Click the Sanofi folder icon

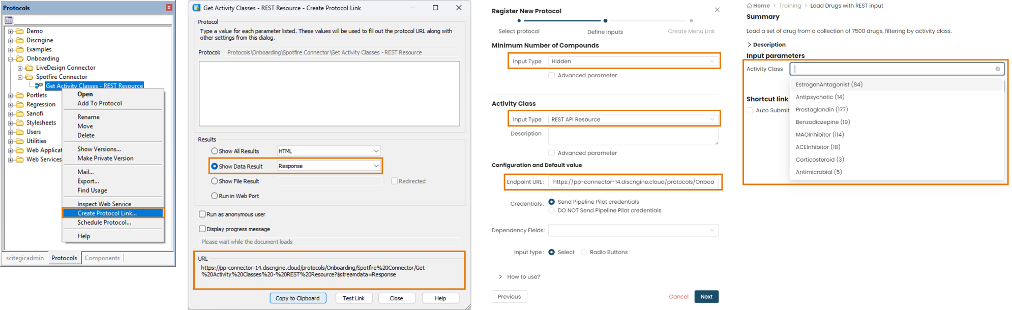click(x=20, y=113)
